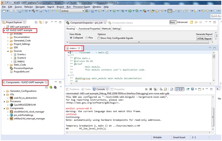Select the Collapsed view mode radio button
This screenshot has width=222, height=141.
tap(71, 38)
